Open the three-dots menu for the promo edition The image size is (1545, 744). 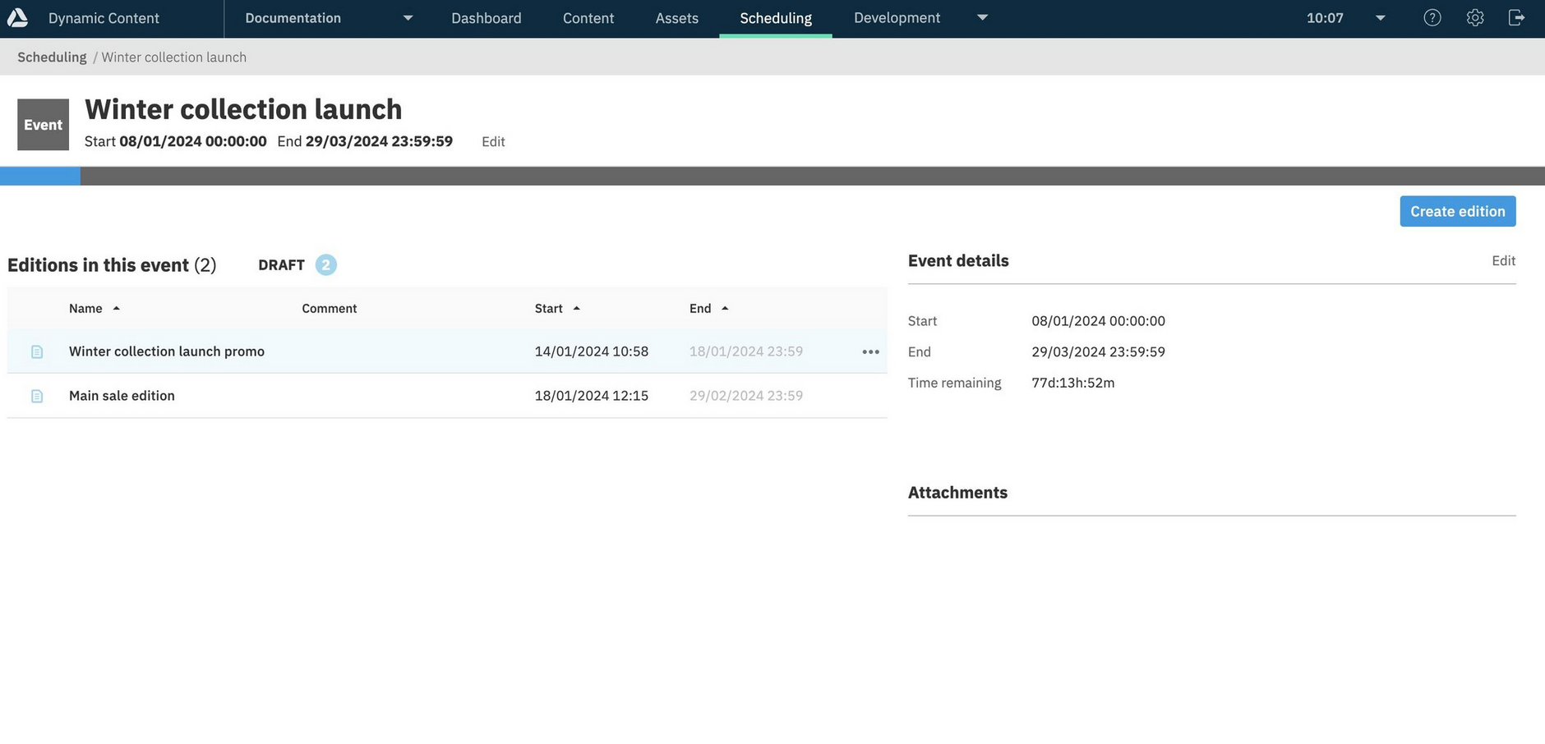[x=870, y=351]
